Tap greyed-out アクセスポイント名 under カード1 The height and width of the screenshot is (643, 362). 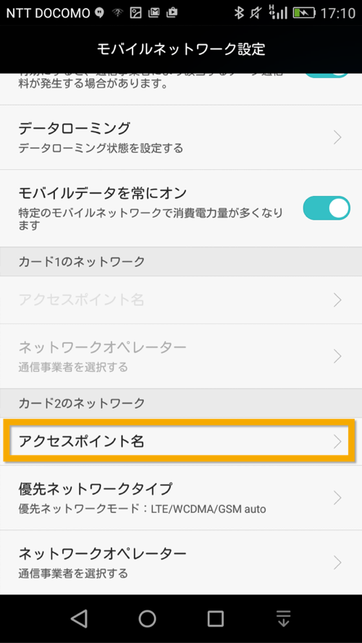(x=181, y=299)
